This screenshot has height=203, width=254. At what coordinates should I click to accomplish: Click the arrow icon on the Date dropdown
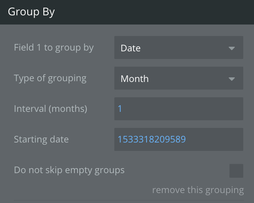[231, 48]
